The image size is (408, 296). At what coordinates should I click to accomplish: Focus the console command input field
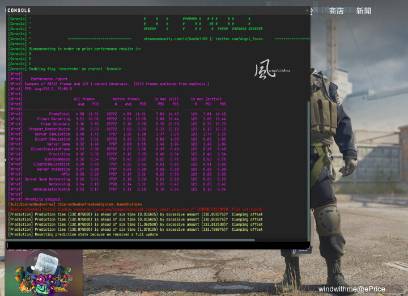[158, 245]
